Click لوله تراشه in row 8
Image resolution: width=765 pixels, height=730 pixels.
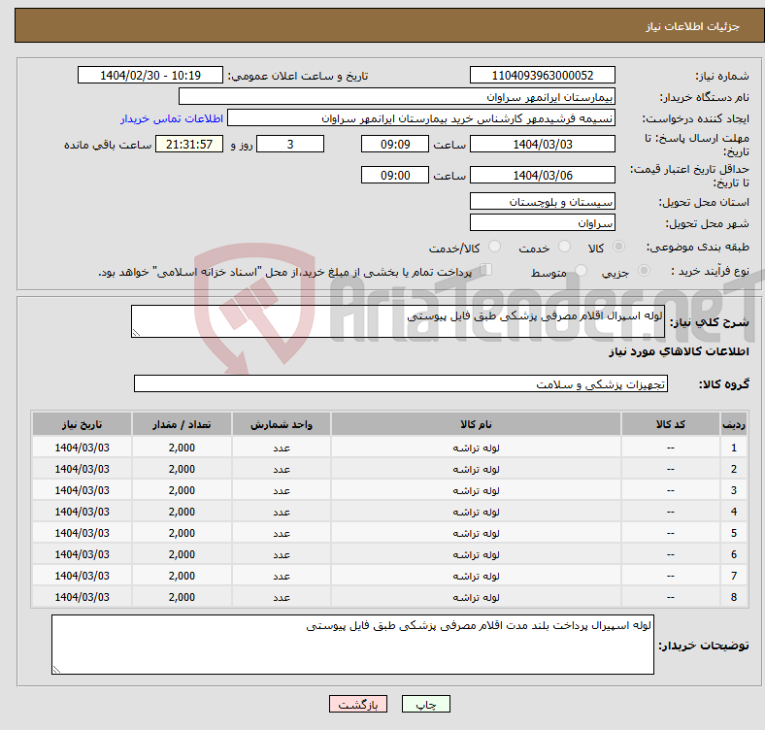coord(476,597)
